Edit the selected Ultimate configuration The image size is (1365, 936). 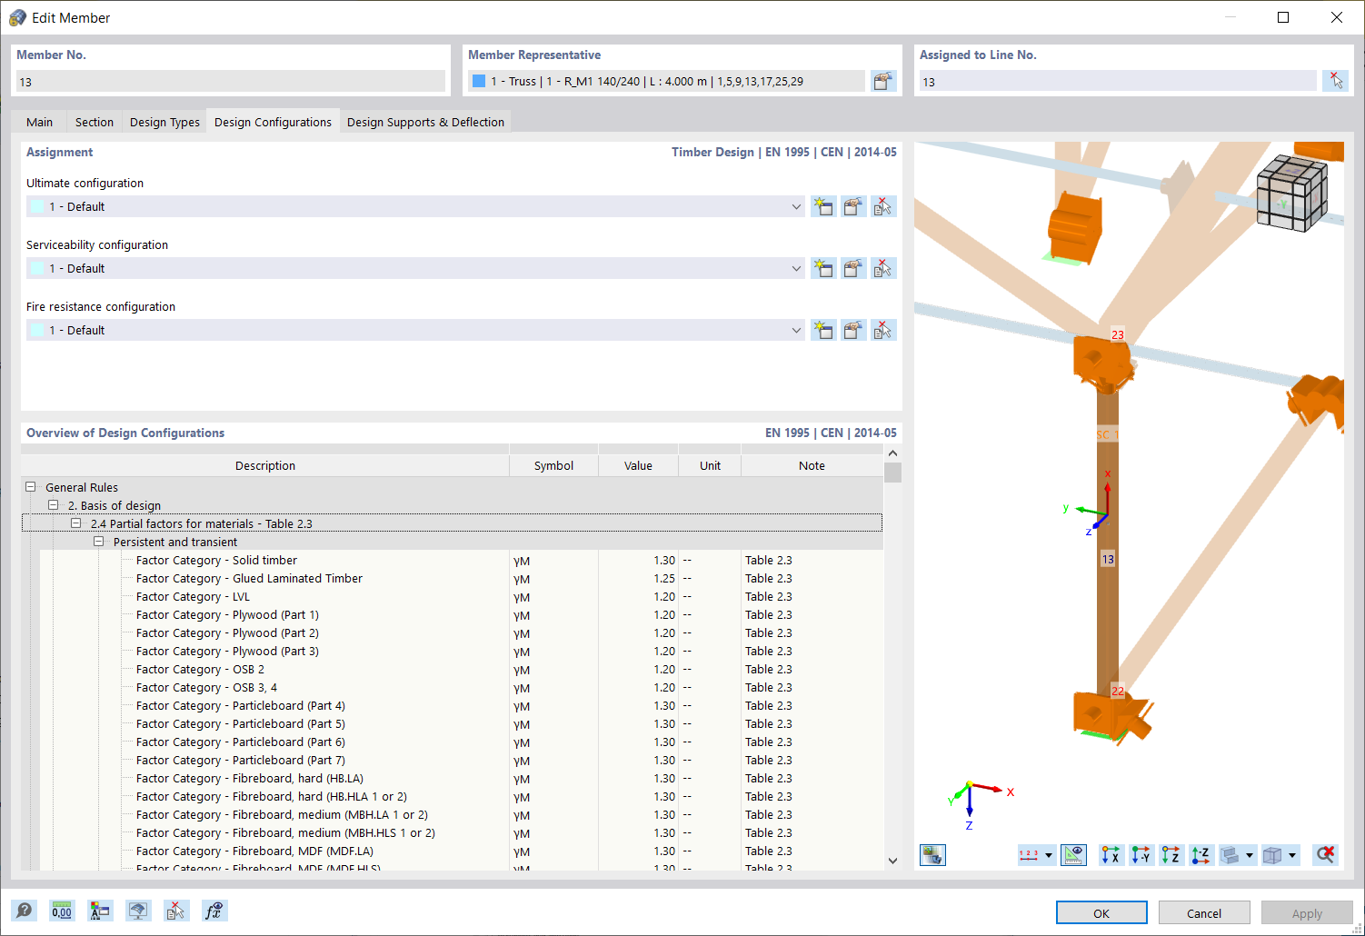[853, 206]
